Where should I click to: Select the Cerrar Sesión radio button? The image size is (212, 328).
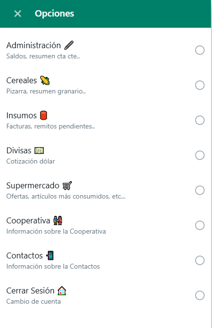click(x=200, y=295)
